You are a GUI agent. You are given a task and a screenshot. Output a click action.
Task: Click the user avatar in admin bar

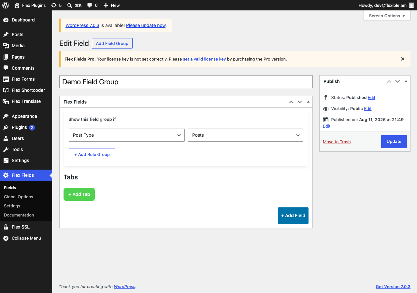point(411,5)
